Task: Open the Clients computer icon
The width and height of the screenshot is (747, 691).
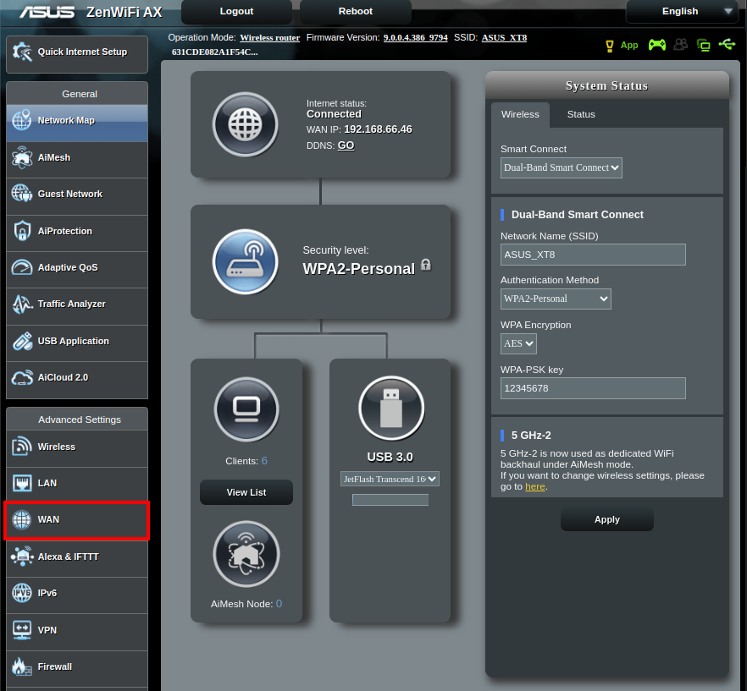Action: 246,409
